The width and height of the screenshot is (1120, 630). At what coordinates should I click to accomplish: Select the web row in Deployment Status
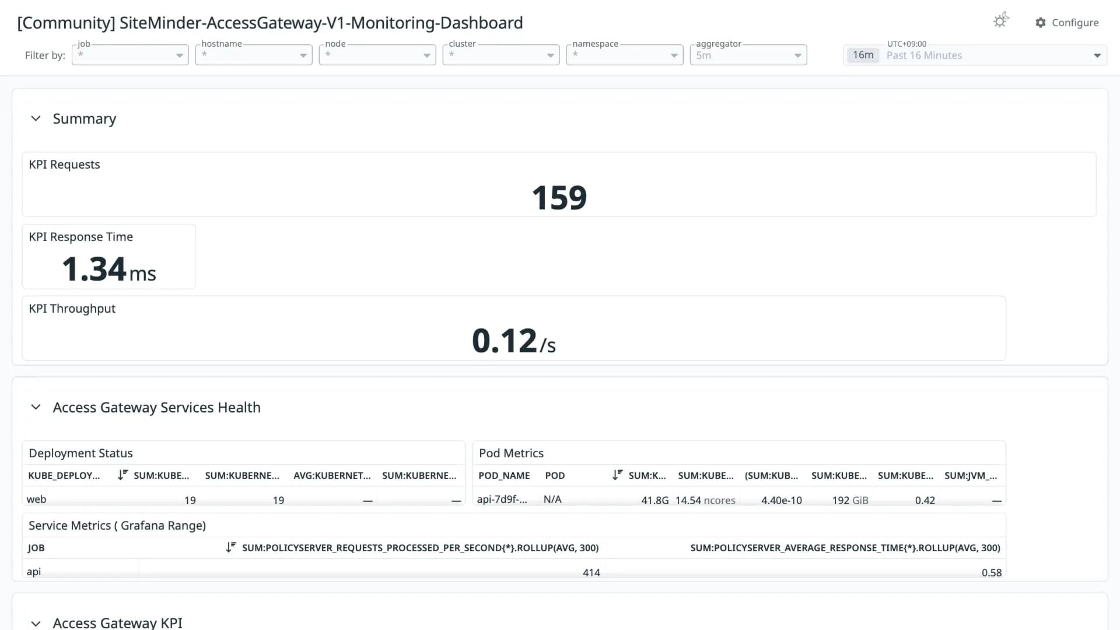coord(244,500)
